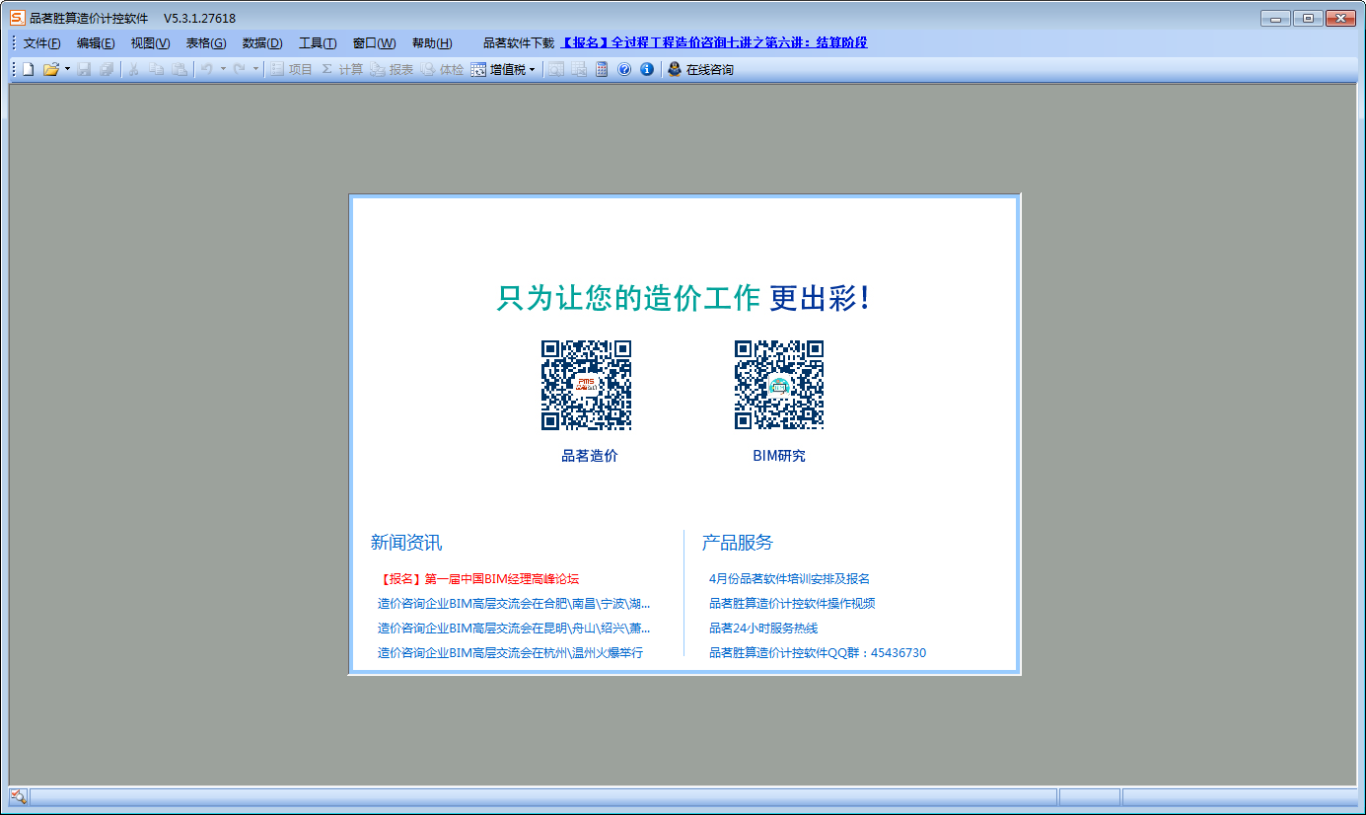Click the 项目 toolbar button

tap(291, 69)
